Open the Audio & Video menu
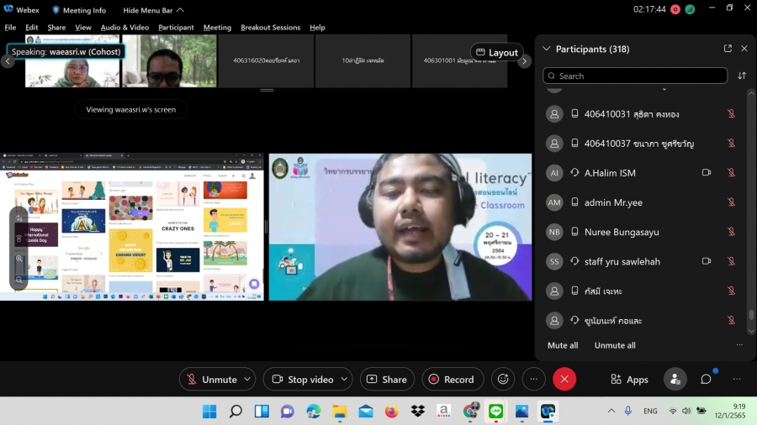757x425 pixels. [124, 28]
